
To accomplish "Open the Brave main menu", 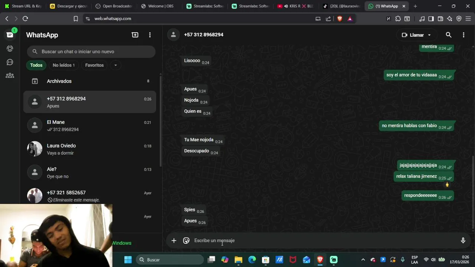I will pos(468,19).
